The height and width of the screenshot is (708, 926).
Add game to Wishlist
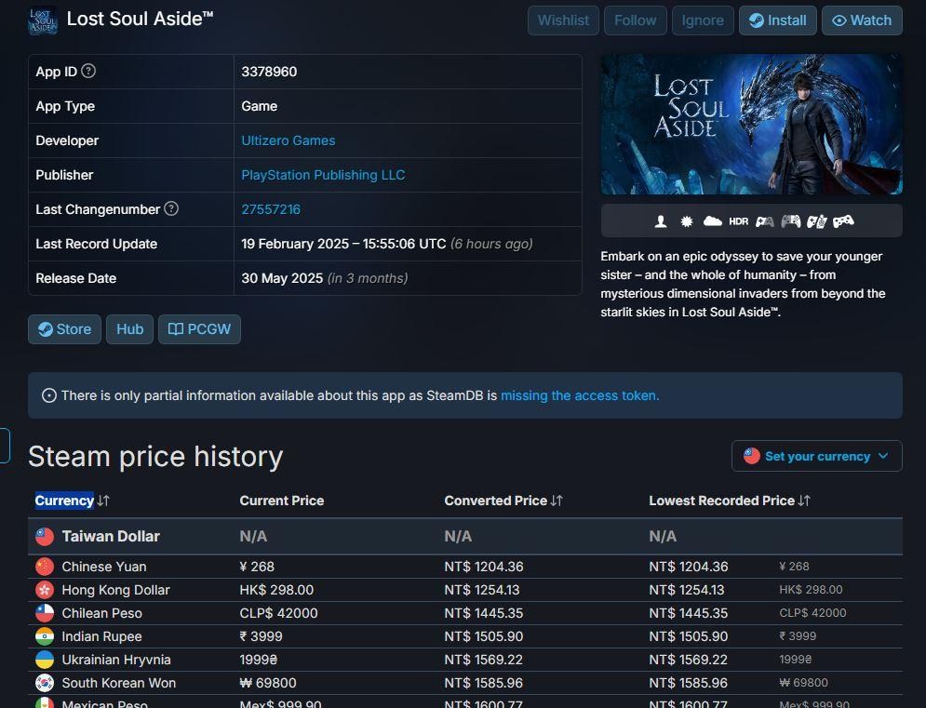(x=563, y=20)
